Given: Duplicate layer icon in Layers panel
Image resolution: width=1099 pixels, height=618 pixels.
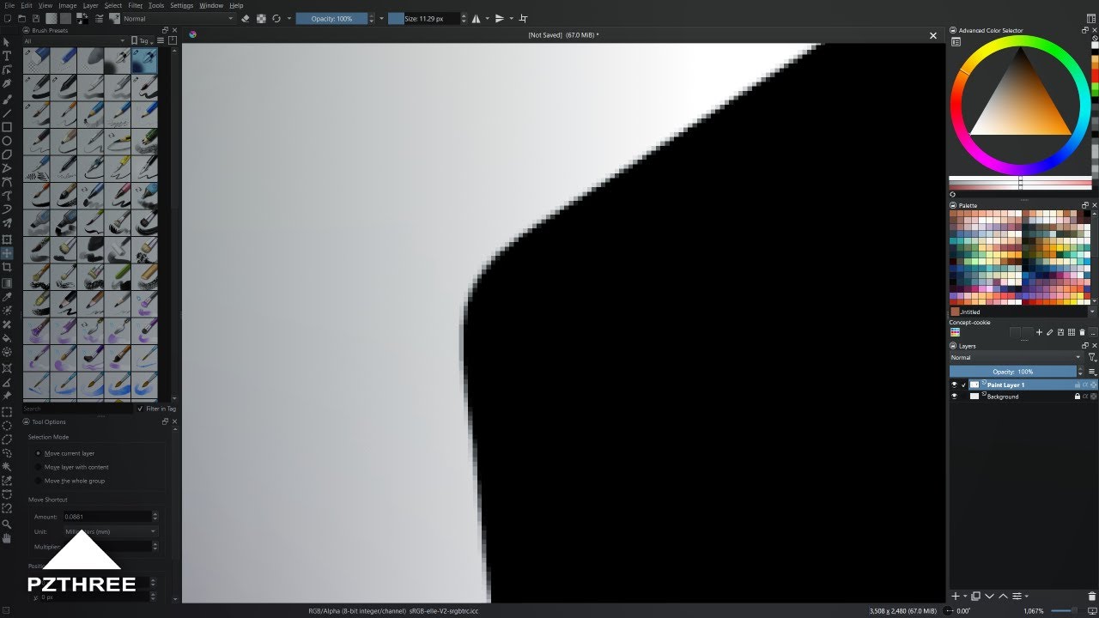Looking at the screenshot, I should pos(975,596).
